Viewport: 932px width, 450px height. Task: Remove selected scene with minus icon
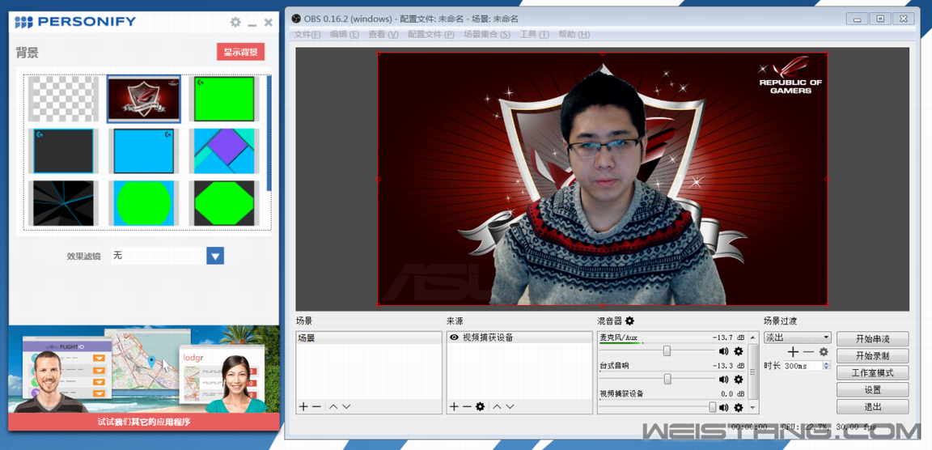316,406
